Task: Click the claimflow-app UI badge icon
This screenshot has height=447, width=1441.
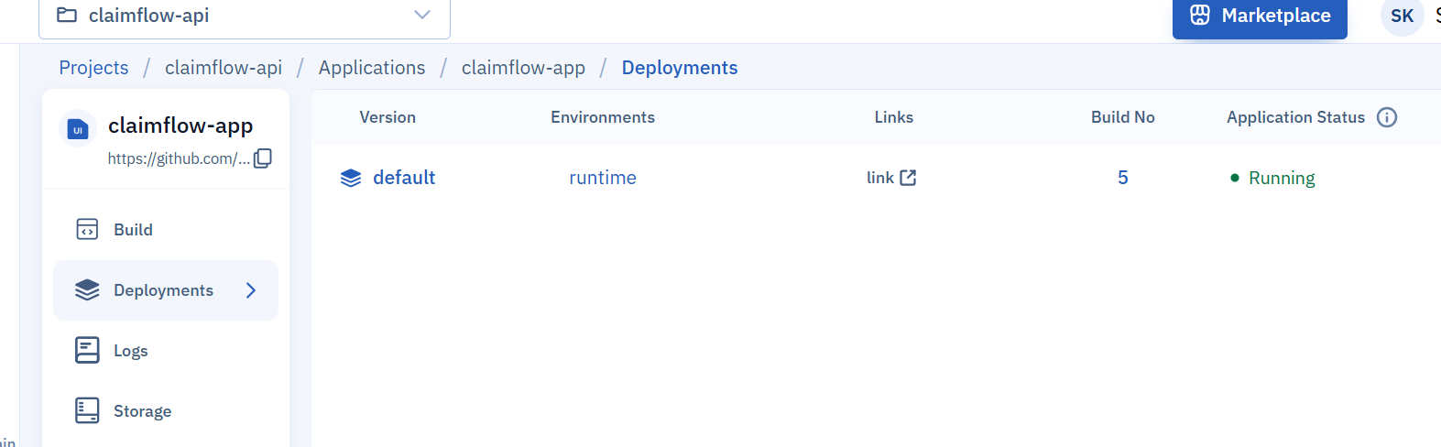Action: [x=78, y=129]
